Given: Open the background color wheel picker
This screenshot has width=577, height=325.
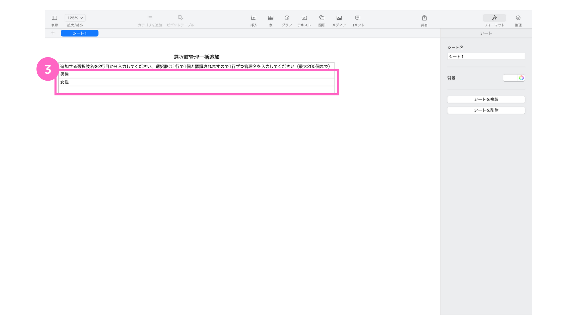Looking at the screenshot, I should coord(521,78).
